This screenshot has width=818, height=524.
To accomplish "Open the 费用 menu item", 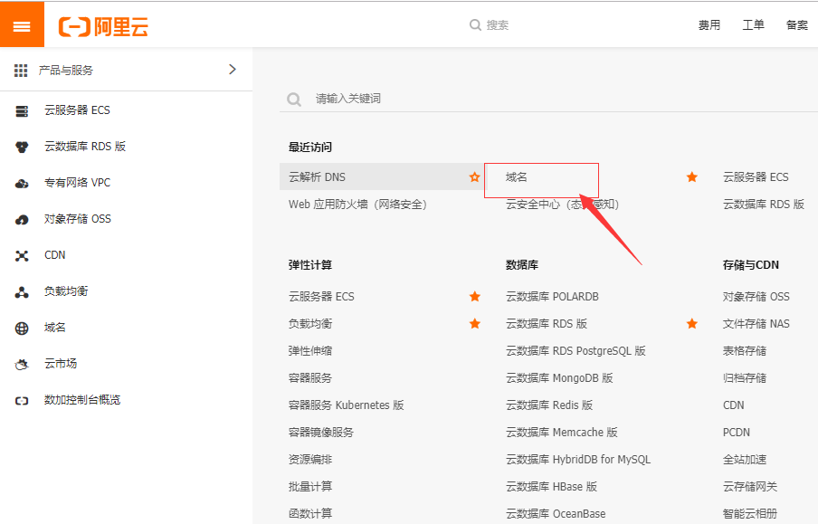I will pos(709,24).
